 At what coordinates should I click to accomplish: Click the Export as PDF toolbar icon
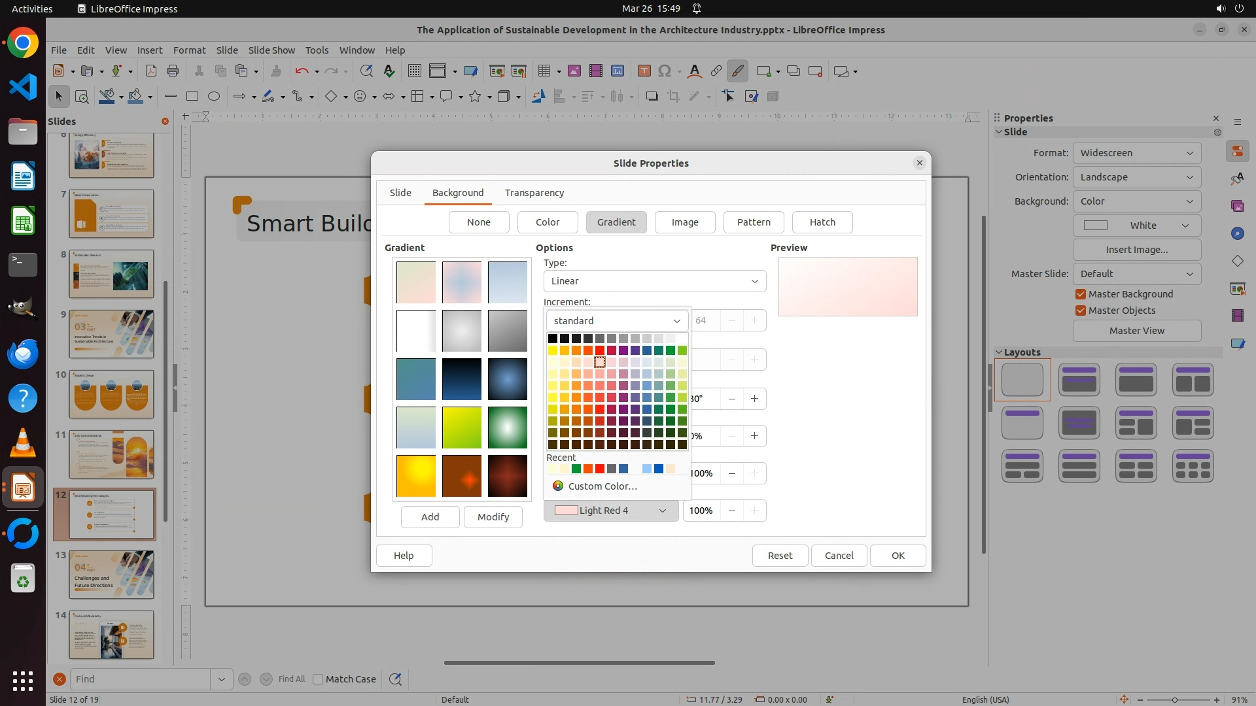coord(151,71)
